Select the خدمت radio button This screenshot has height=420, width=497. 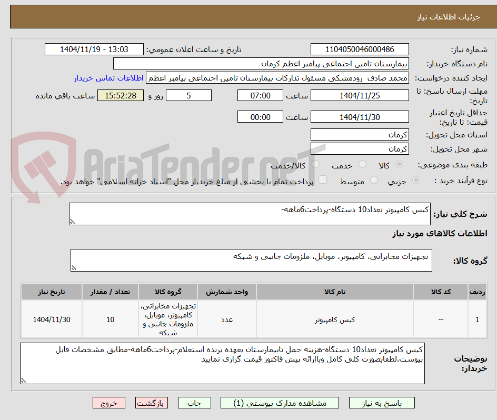click(362, 164)
